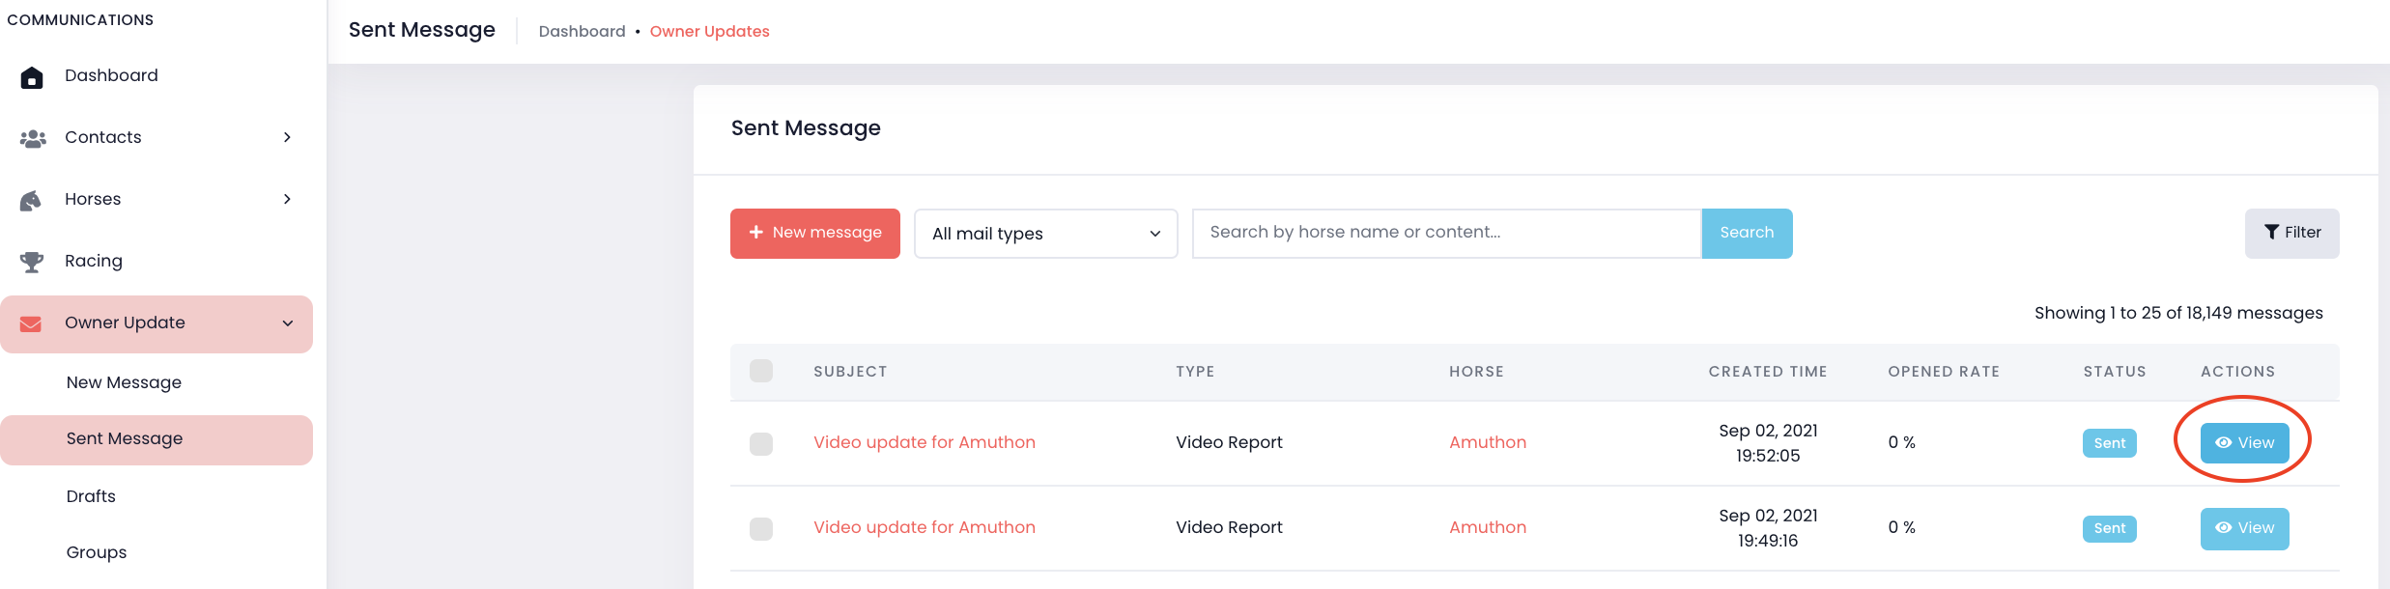Screen dimensions: 2390x589
Task: Click the Owner Update envelope icon
Action: pyautogui.click(x=31, y=324)
